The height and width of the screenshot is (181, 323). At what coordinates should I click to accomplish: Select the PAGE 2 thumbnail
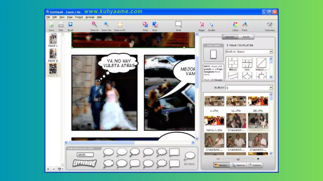[x=53, y=54]
